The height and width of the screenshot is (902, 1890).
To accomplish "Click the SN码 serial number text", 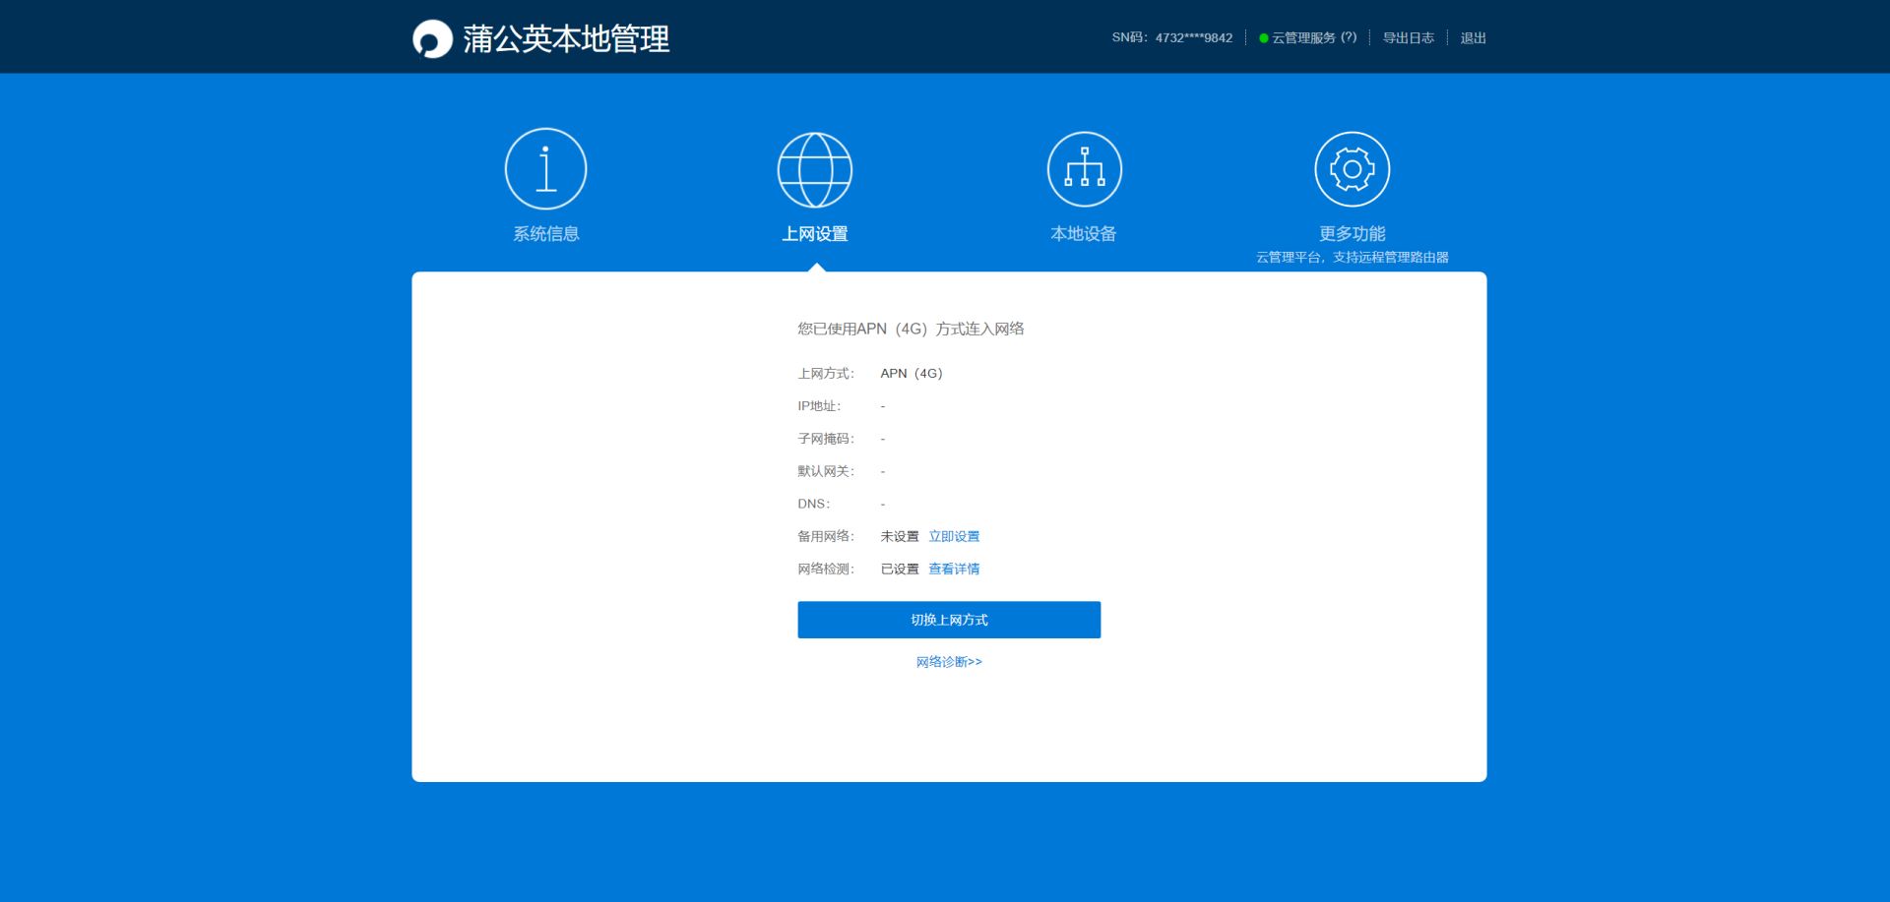I will pyautogui.click(x=1171, y=38).
